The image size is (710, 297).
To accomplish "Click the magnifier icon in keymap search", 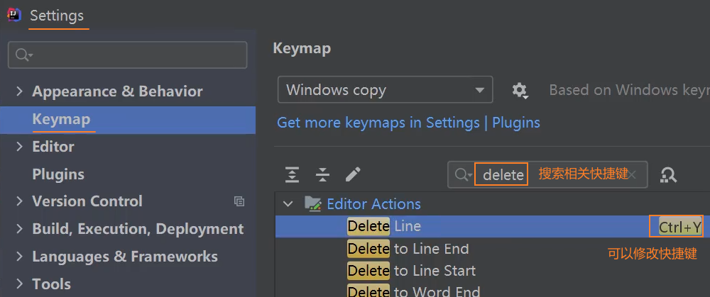I will point(462,174).
